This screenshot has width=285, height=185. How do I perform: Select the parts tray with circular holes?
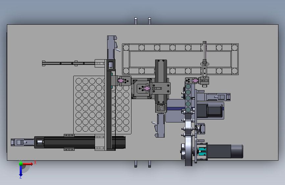click(x=102, y=105)
